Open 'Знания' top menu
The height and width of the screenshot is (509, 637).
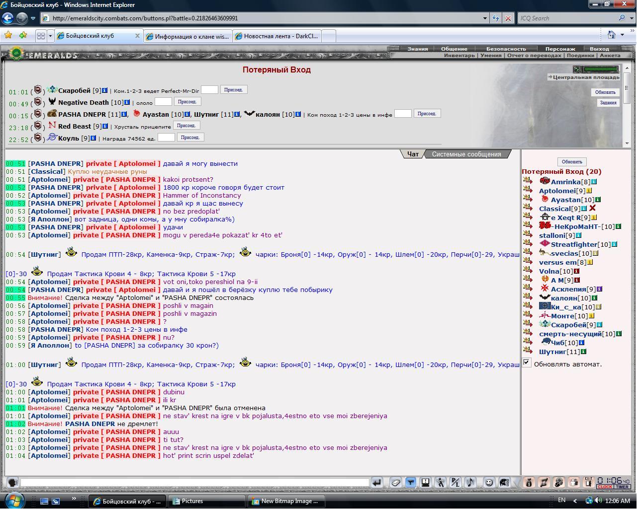pos(418,49)
